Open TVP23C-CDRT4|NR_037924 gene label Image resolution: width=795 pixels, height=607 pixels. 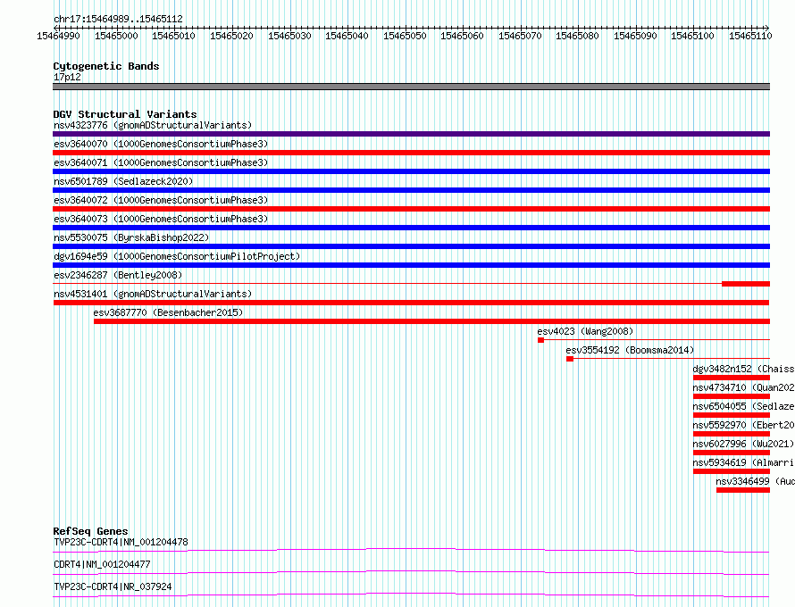(113, 586)
